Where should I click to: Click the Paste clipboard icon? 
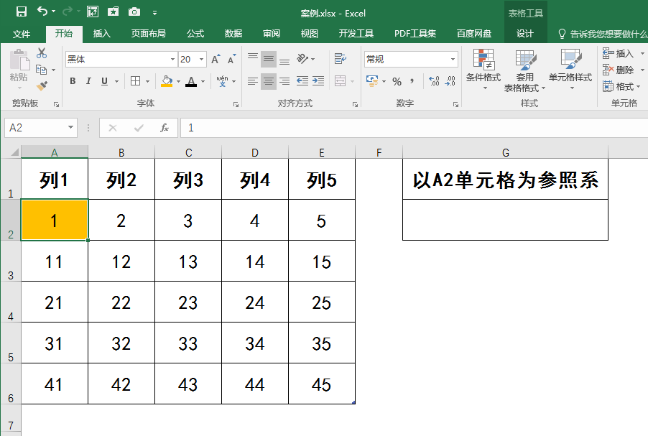(19, 60)
